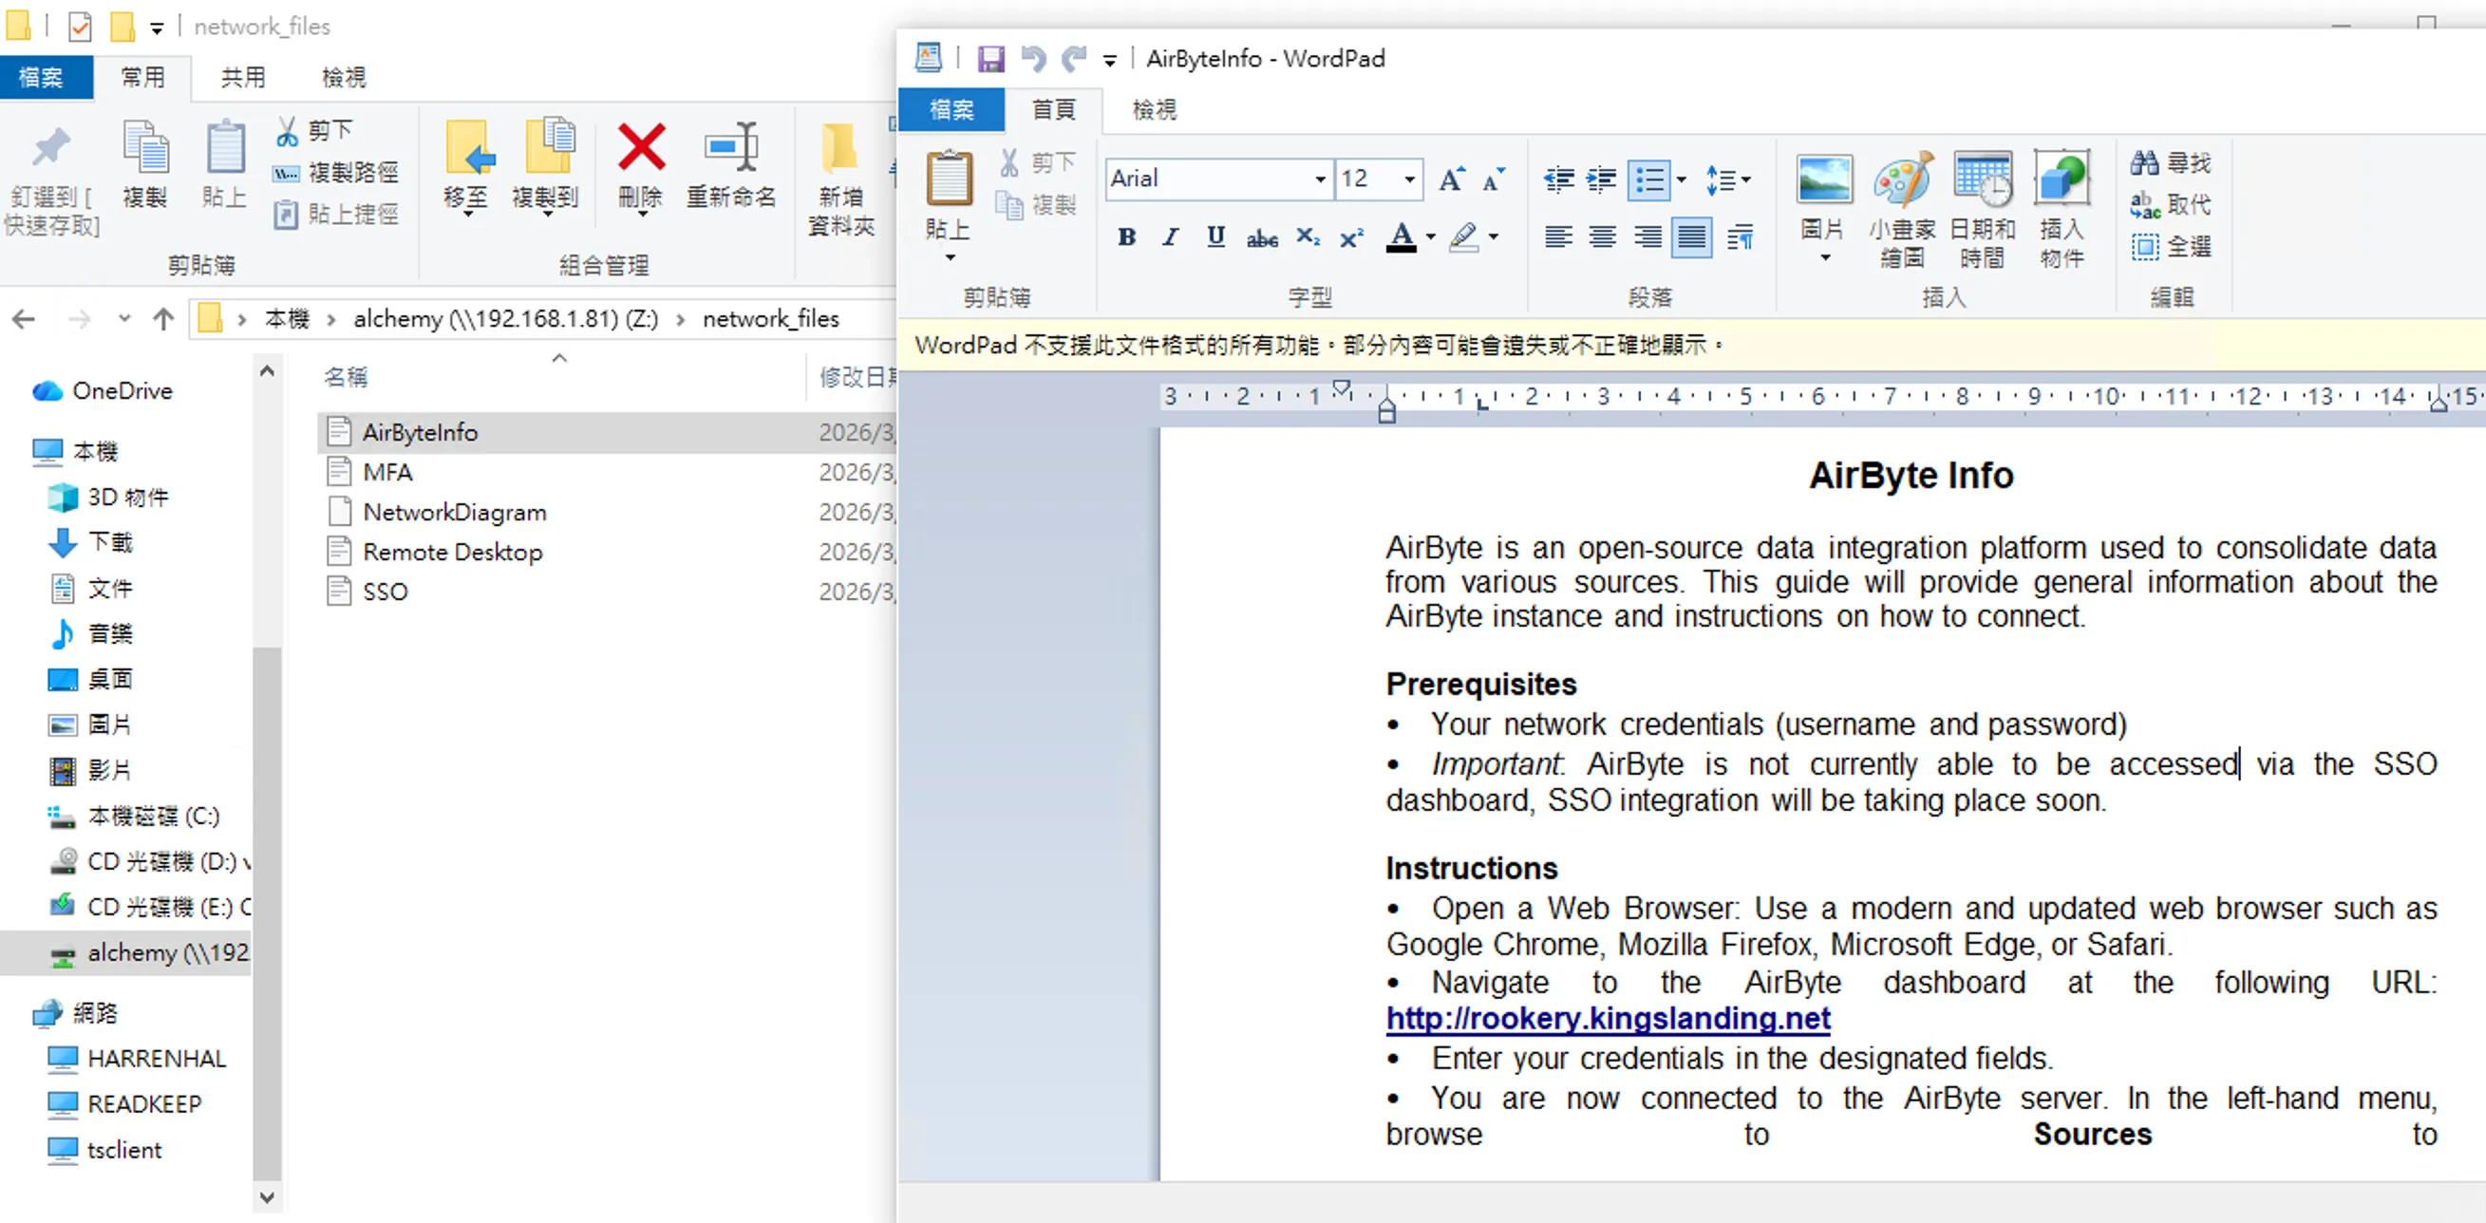Click Copy path (複製路徑) in Explorer
This screenshot has height=1223, width=2486.
pyautogui.click(x=336, y=173)
